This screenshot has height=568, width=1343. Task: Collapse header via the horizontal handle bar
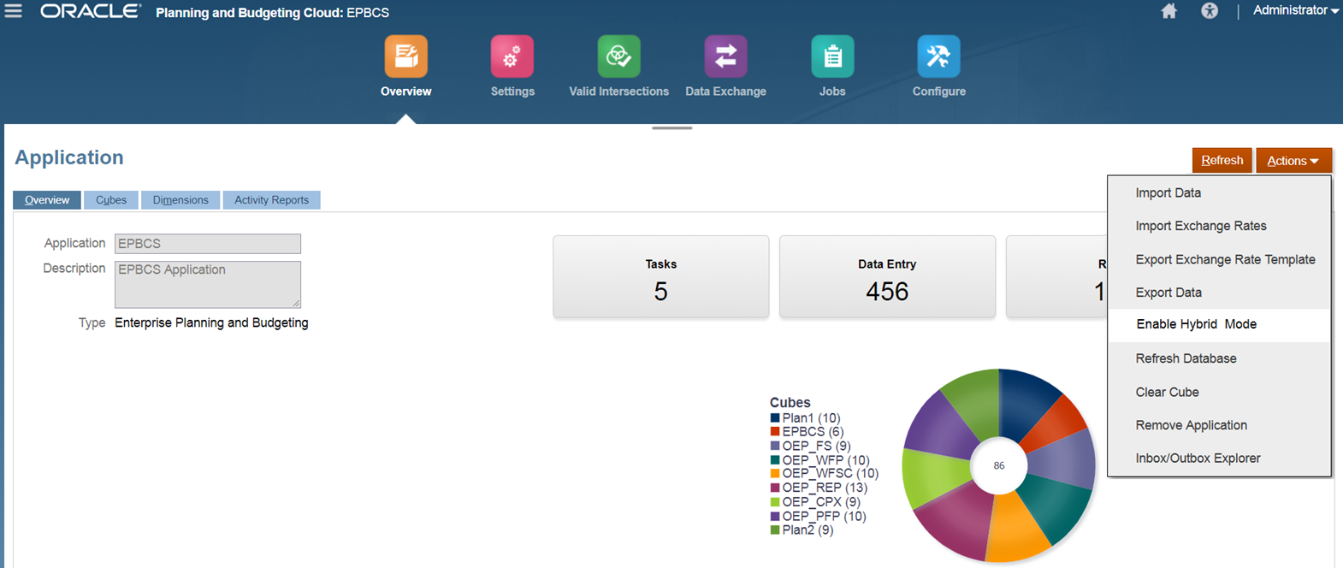672,128
